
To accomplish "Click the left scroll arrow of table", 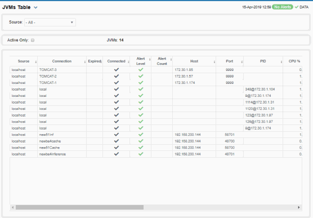I will pos(13,207).
